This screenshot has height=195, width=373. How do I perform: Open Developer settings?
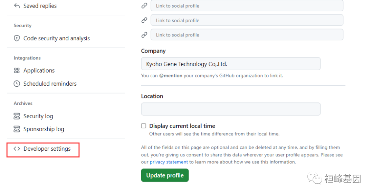point(47,149)
